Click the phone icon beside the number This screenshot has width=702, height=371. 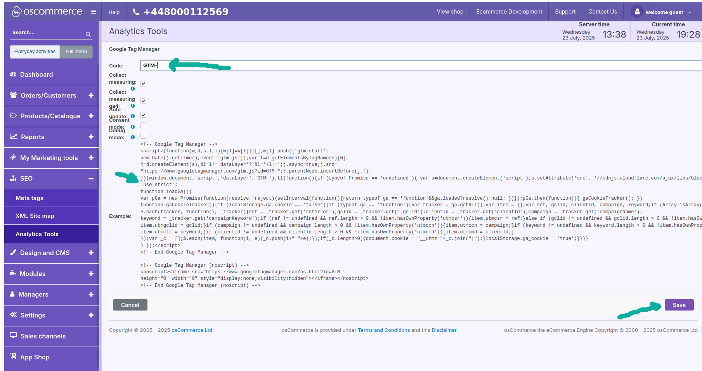pos(136,12)
